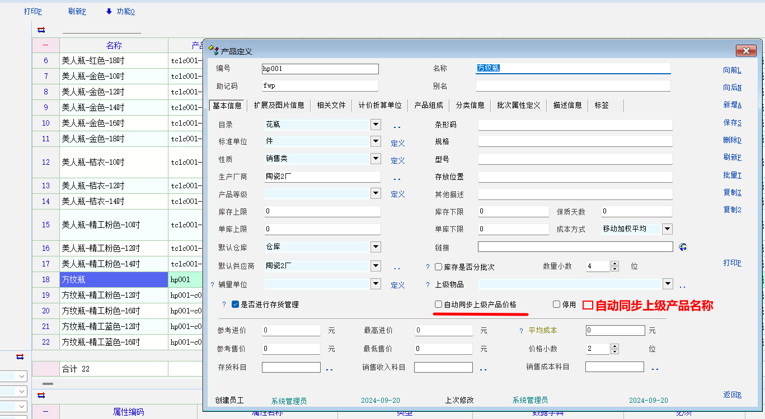Screen dimensions: 765x419
Task: Click the 功能 down-arrow icon in the top toolbar
Action: (x=109, y=12)
